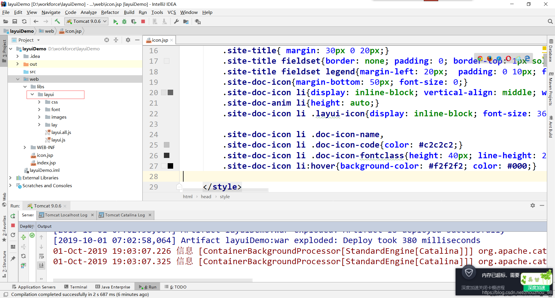
Task: Open the VCS menu
Action: tap(172, 12)
